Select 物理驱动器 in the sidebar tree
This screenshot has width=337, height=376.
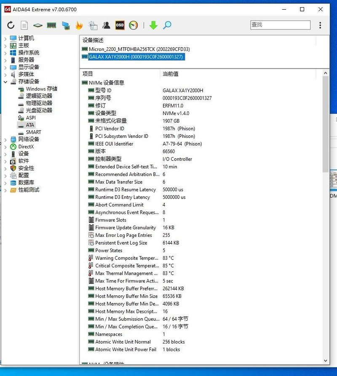[x=39, y=103]
